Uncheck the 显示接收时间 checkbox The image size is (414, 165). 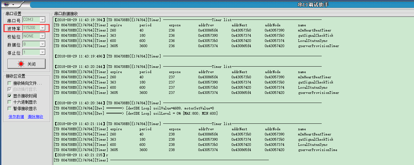(9, 96)
